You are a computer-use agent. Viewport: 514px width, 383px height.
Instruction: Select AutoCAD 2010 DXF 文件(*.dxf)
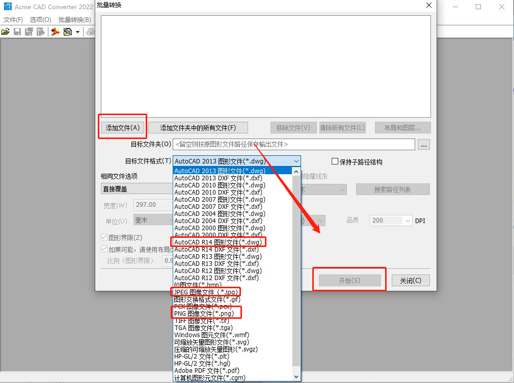point(232,193)
